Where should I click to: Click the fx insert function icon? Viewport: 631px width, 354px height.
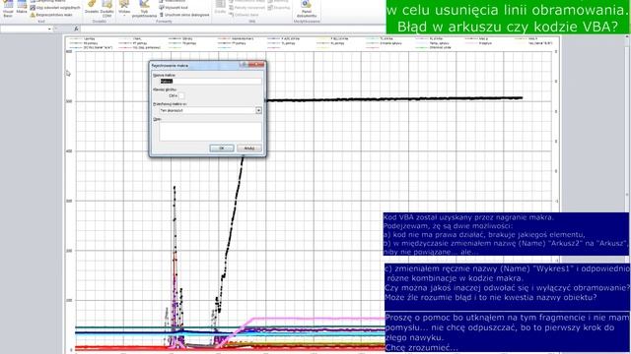[x=76, y=29]
